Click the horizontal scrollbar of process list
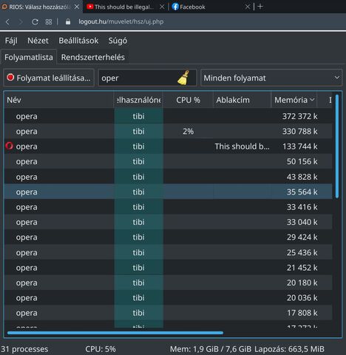This screenshot has height=355, width=346. coord(115,333)
